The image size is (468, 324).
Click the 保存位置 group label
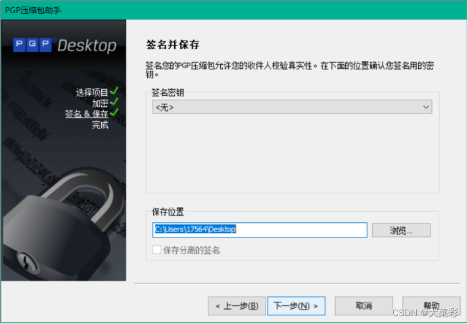168,212
